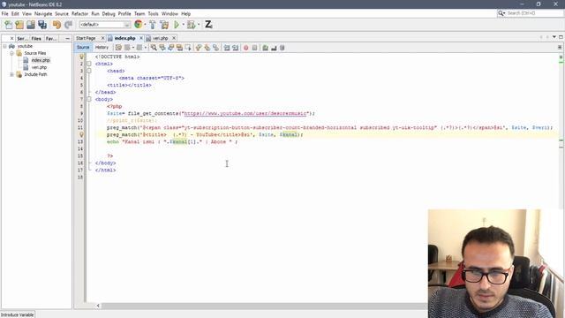Click lightbulb hint on line 1
This screenshot has width=565, height=318.
click(82, 57)
